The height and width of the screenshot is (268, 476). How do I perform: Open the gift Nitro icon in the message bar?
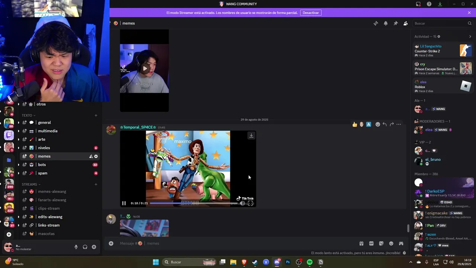[361, 243]
